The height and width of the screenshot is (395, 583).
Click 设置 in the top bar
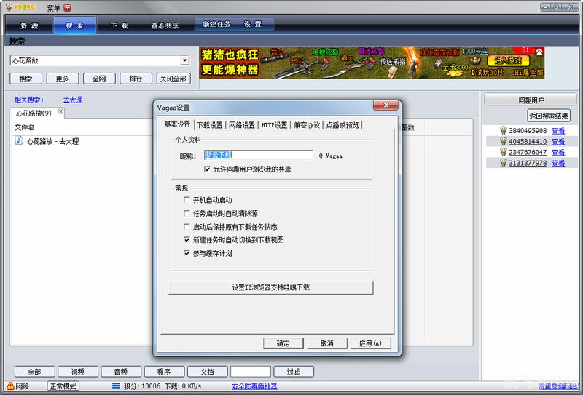point(253,24)
